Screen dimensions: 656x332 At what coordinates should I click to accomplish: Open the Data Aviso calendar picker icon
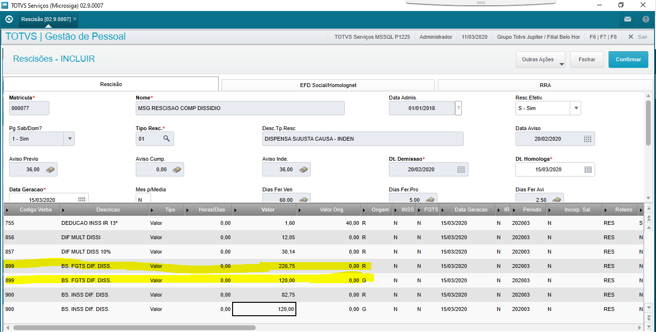coord(587,139)
